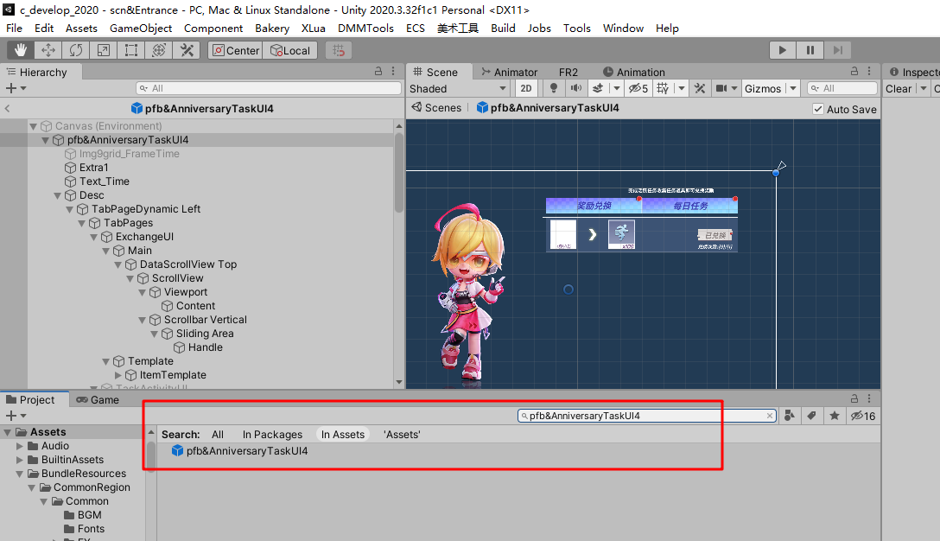The width and height of the screenshot is (940, 541).
Task: Switch to the Game tab
Action: [98, 400]
